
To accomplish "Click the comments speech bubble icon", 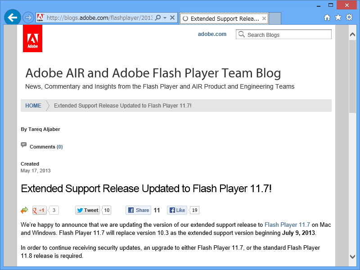I will coord(24,145).
